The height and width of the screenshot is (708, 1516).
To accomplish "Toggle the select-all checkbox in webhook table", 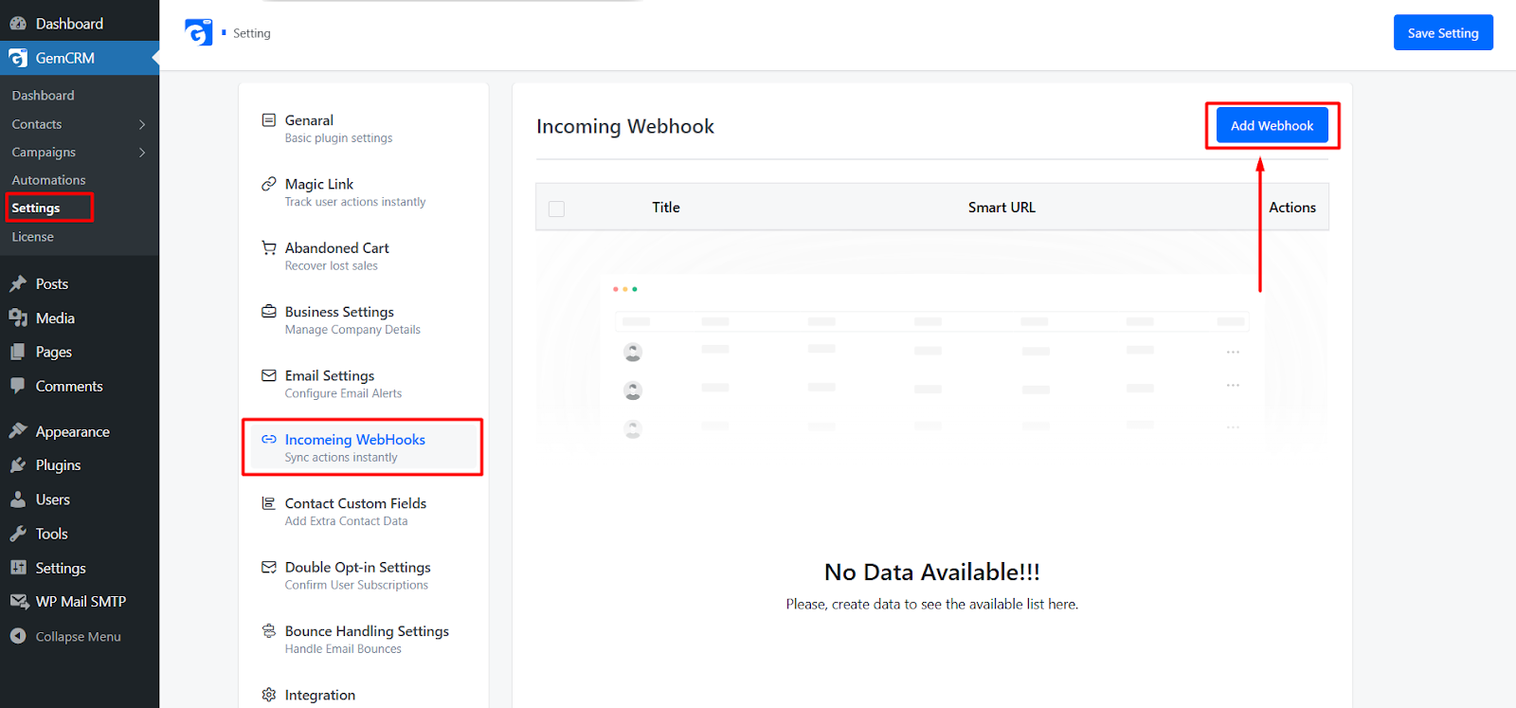I will click(x=556, y=209).
